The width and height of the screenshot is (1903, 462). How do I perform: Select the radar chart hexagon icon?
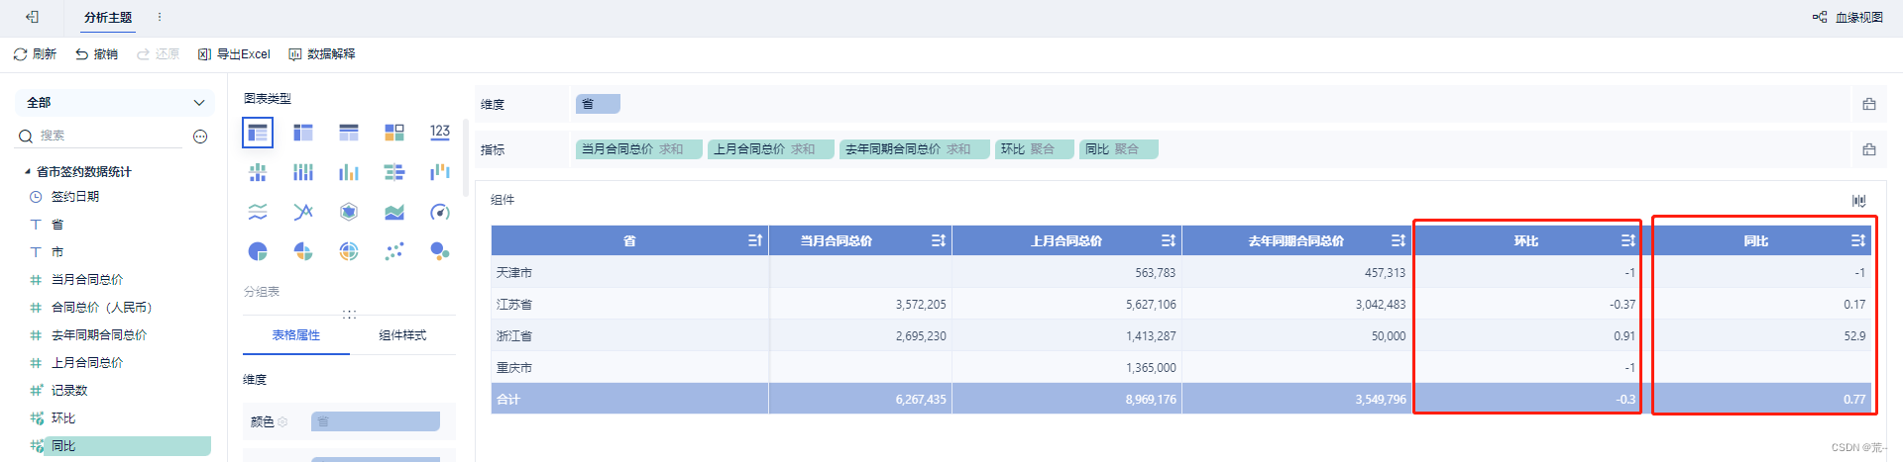(x=349, y=212)
